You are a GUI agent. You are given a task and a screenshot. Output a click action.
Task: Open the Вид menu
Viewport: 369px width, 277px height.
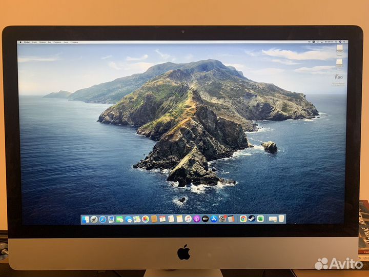[49, 42]
